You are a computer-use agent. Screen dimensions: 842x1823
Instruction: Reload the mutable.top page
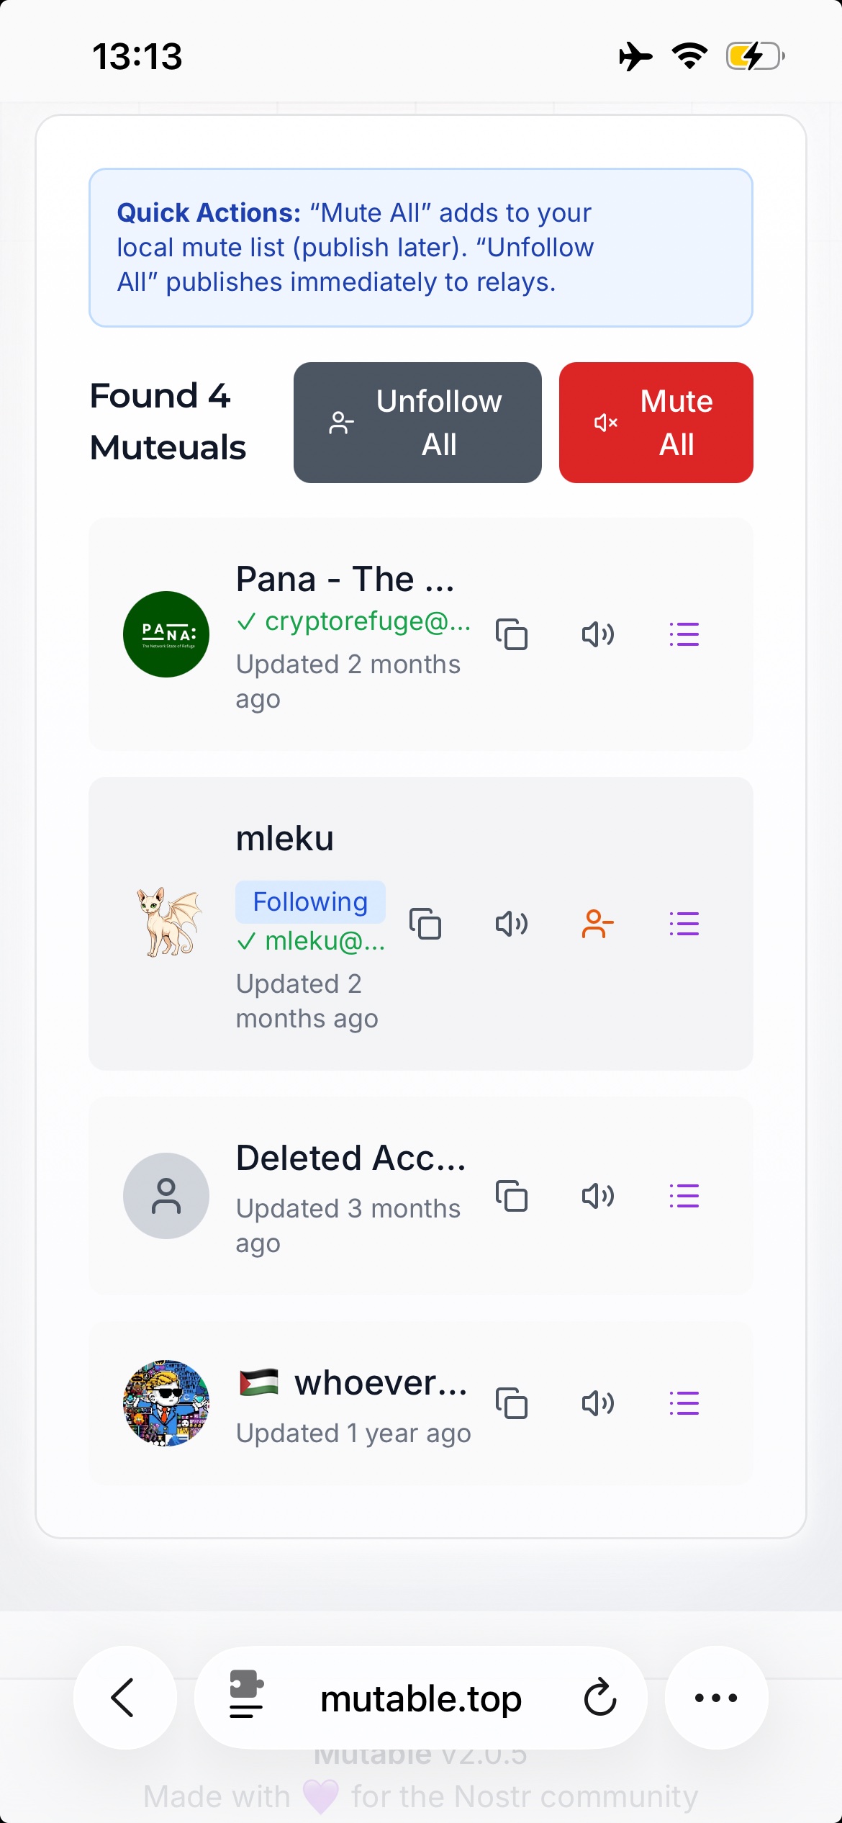tap(599, 1698)
